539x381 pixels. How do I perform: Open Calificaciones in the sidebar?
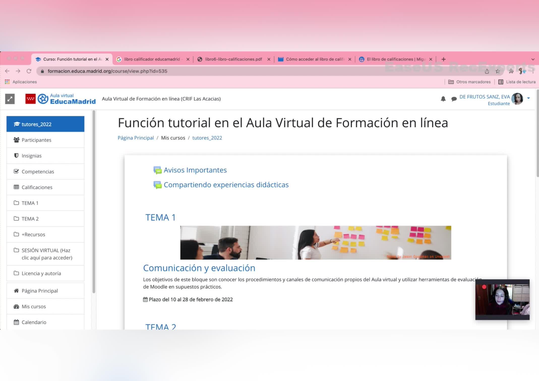pyautogui.click(x=37, y=187)
